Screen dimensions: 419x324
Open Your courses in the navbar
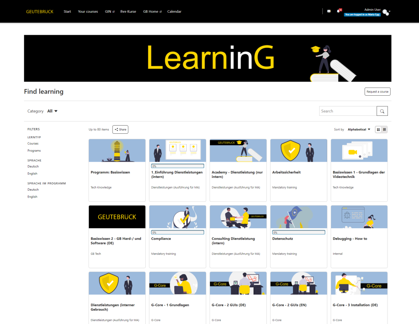pos(88,11)
